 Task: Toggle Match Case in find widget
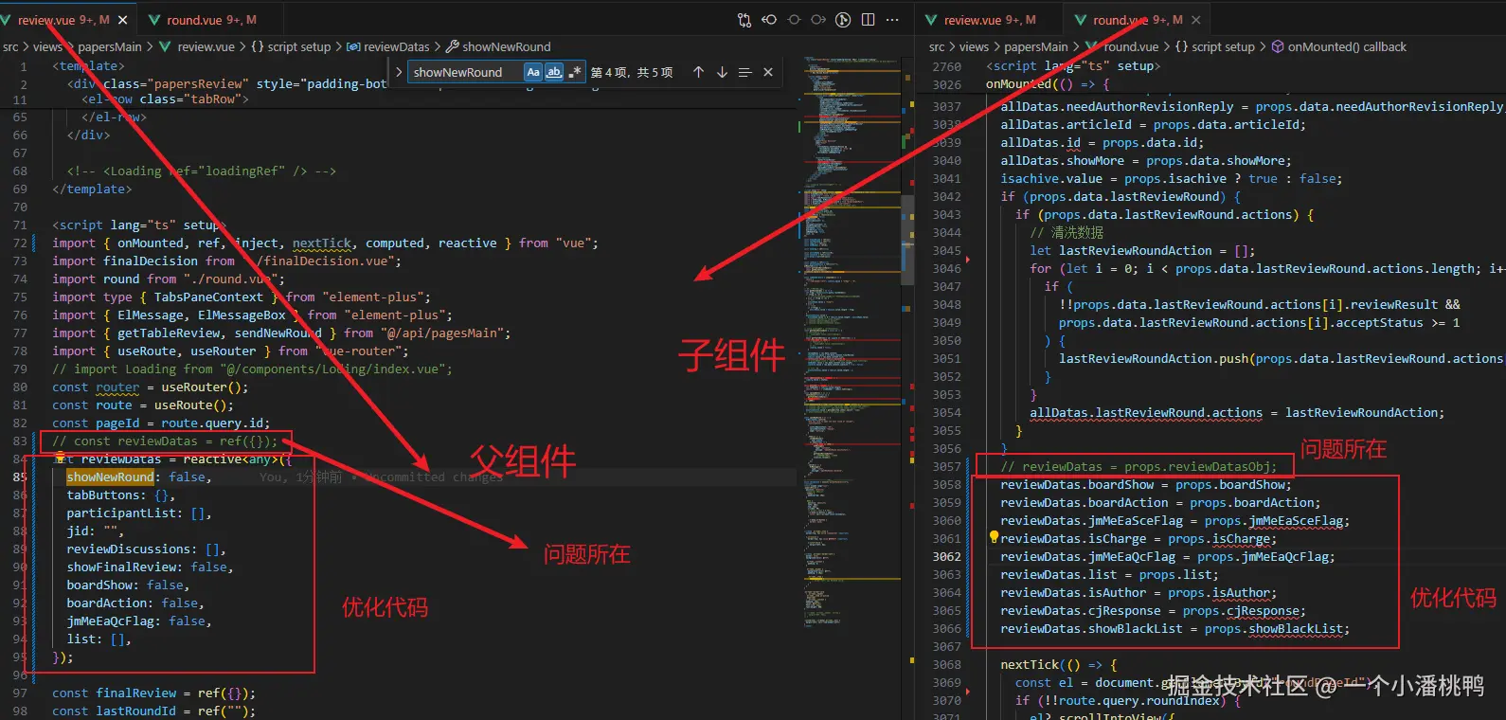[533, 72]
